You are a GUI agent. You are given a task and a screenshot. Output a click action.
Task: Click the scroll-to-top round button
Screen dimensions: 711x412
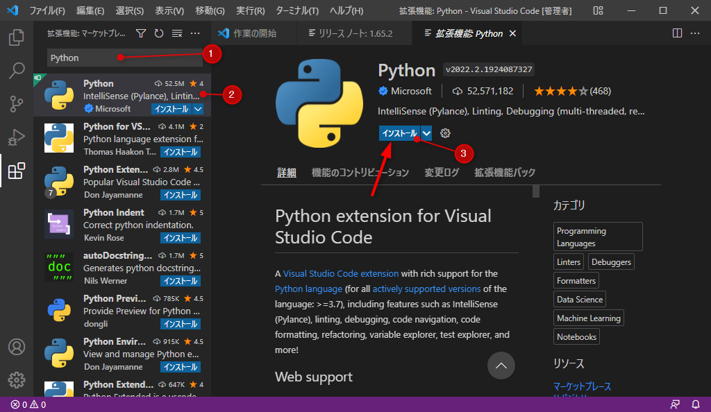[501, 366]
